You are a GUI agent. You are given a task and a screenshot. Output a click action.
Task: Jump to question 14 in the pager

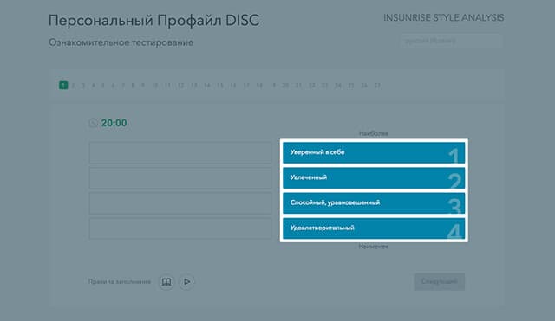(207, 86)
